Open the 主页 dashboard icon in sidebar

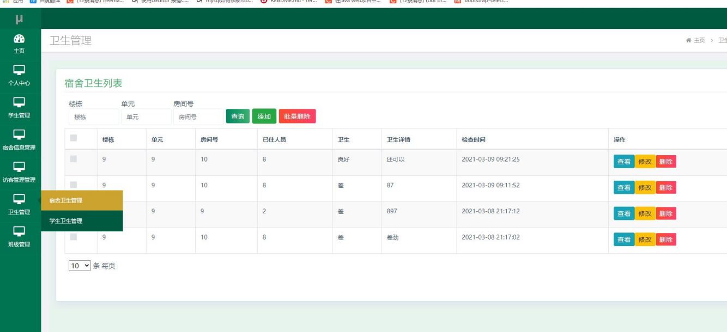(19, 39)
